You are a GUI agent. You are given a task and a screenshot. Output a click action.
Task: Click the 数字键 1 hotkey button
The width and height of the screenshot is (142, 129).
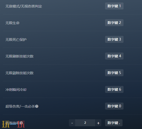coord(114,6)
